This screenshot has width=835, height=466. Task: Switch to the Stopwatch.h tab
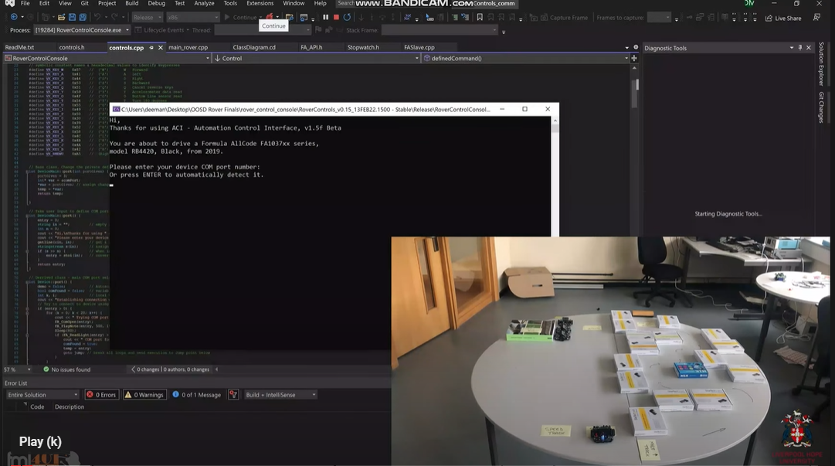point(363,47)
